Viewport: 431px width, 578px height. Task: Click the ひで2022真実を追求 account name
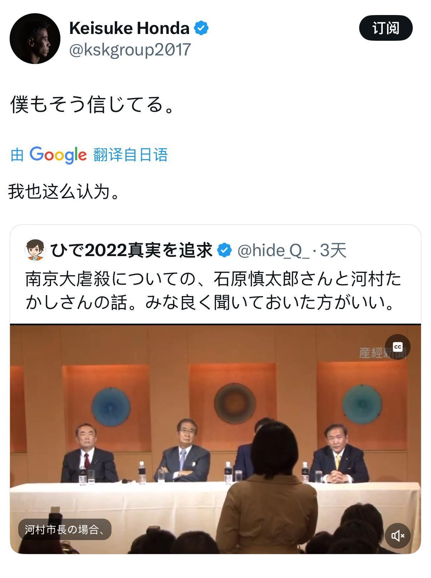click(x=132, y=250)
